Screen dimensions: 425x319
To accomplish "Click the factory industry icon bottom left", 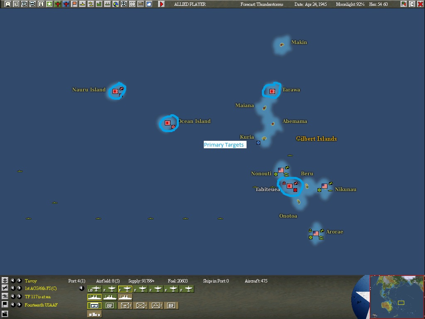I will (x=5, y=314).
